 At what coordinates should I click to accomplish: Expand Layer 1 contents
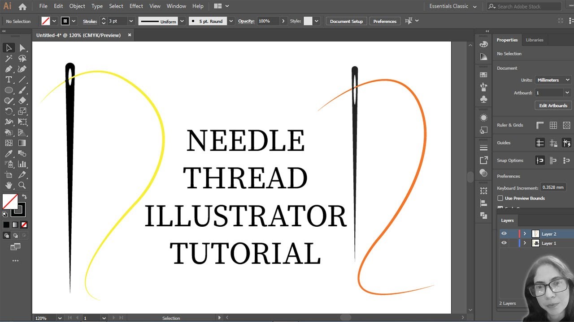click(525, 243)
